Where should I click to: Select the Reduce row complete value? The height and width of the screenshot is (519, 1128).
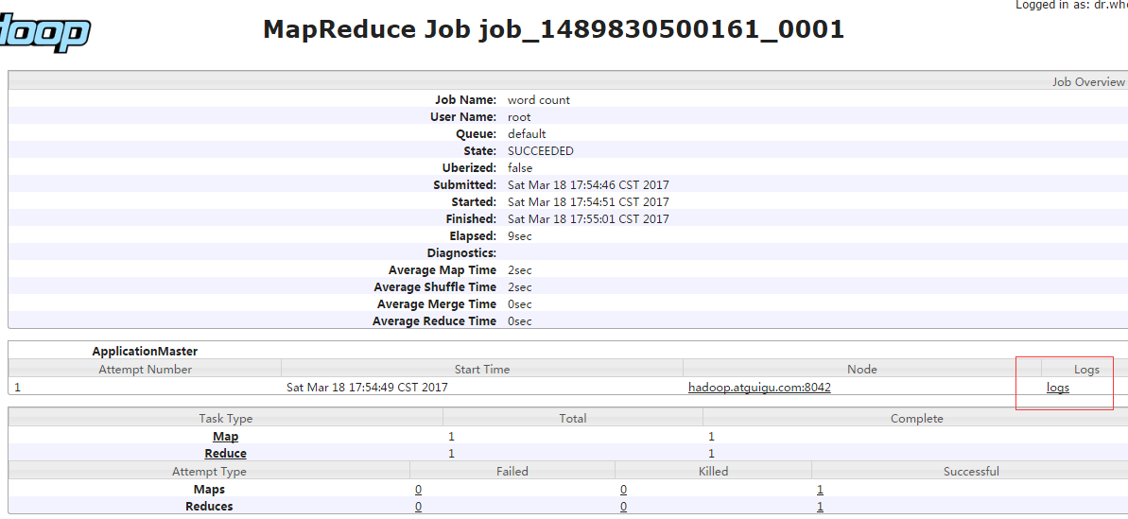[711, 454]
